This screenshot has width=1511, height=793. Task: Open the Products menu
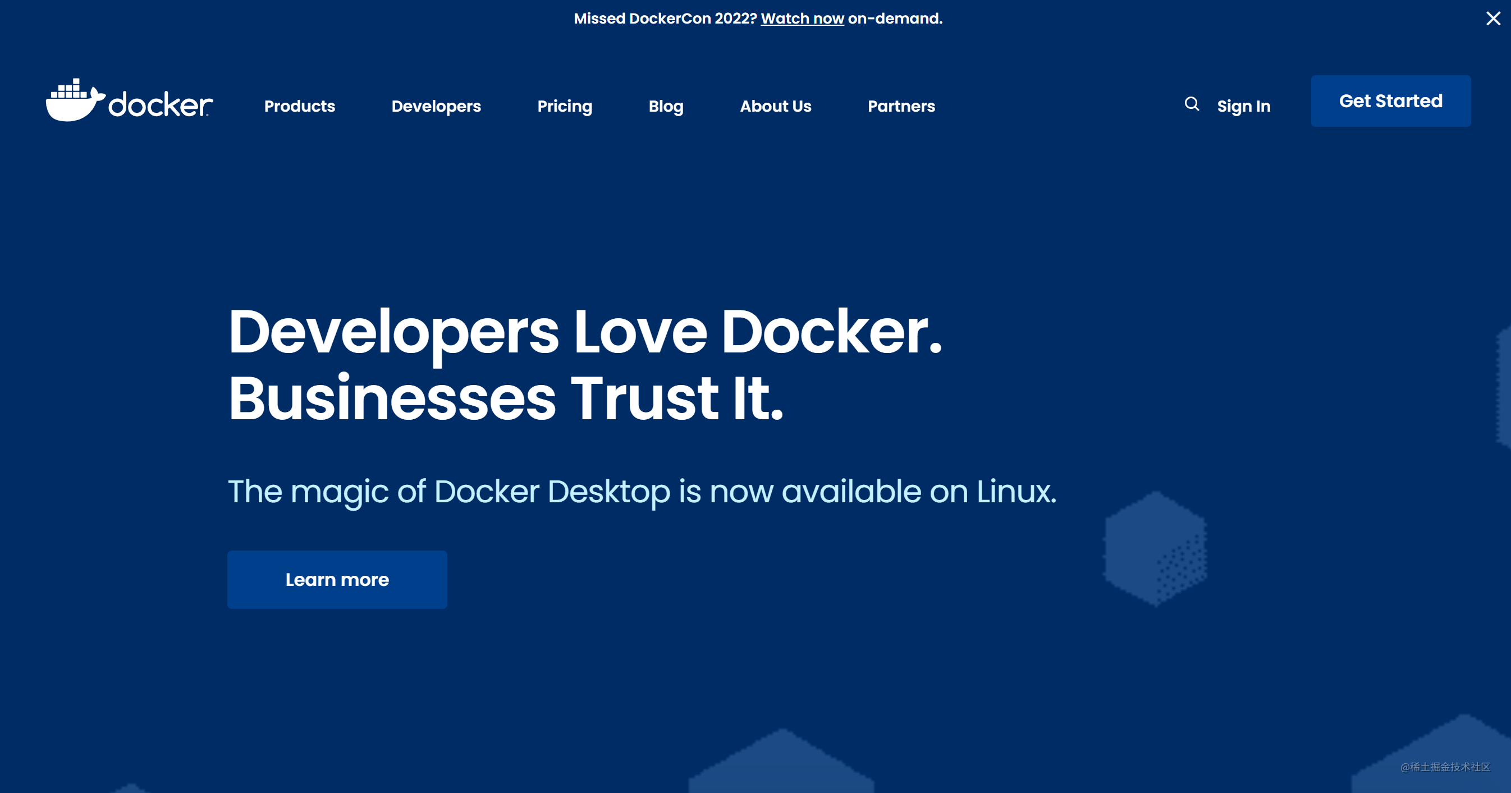coord(299,106)
